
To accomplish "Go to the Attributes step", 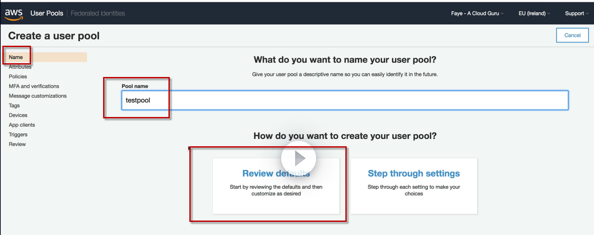I will [x=20, y=67].
